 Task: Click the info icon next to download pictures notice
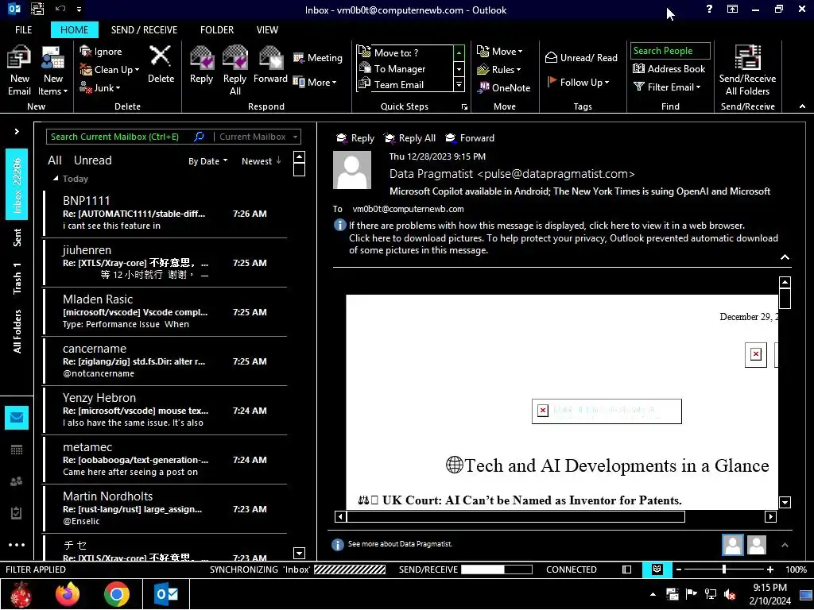(x=339, y=225)
